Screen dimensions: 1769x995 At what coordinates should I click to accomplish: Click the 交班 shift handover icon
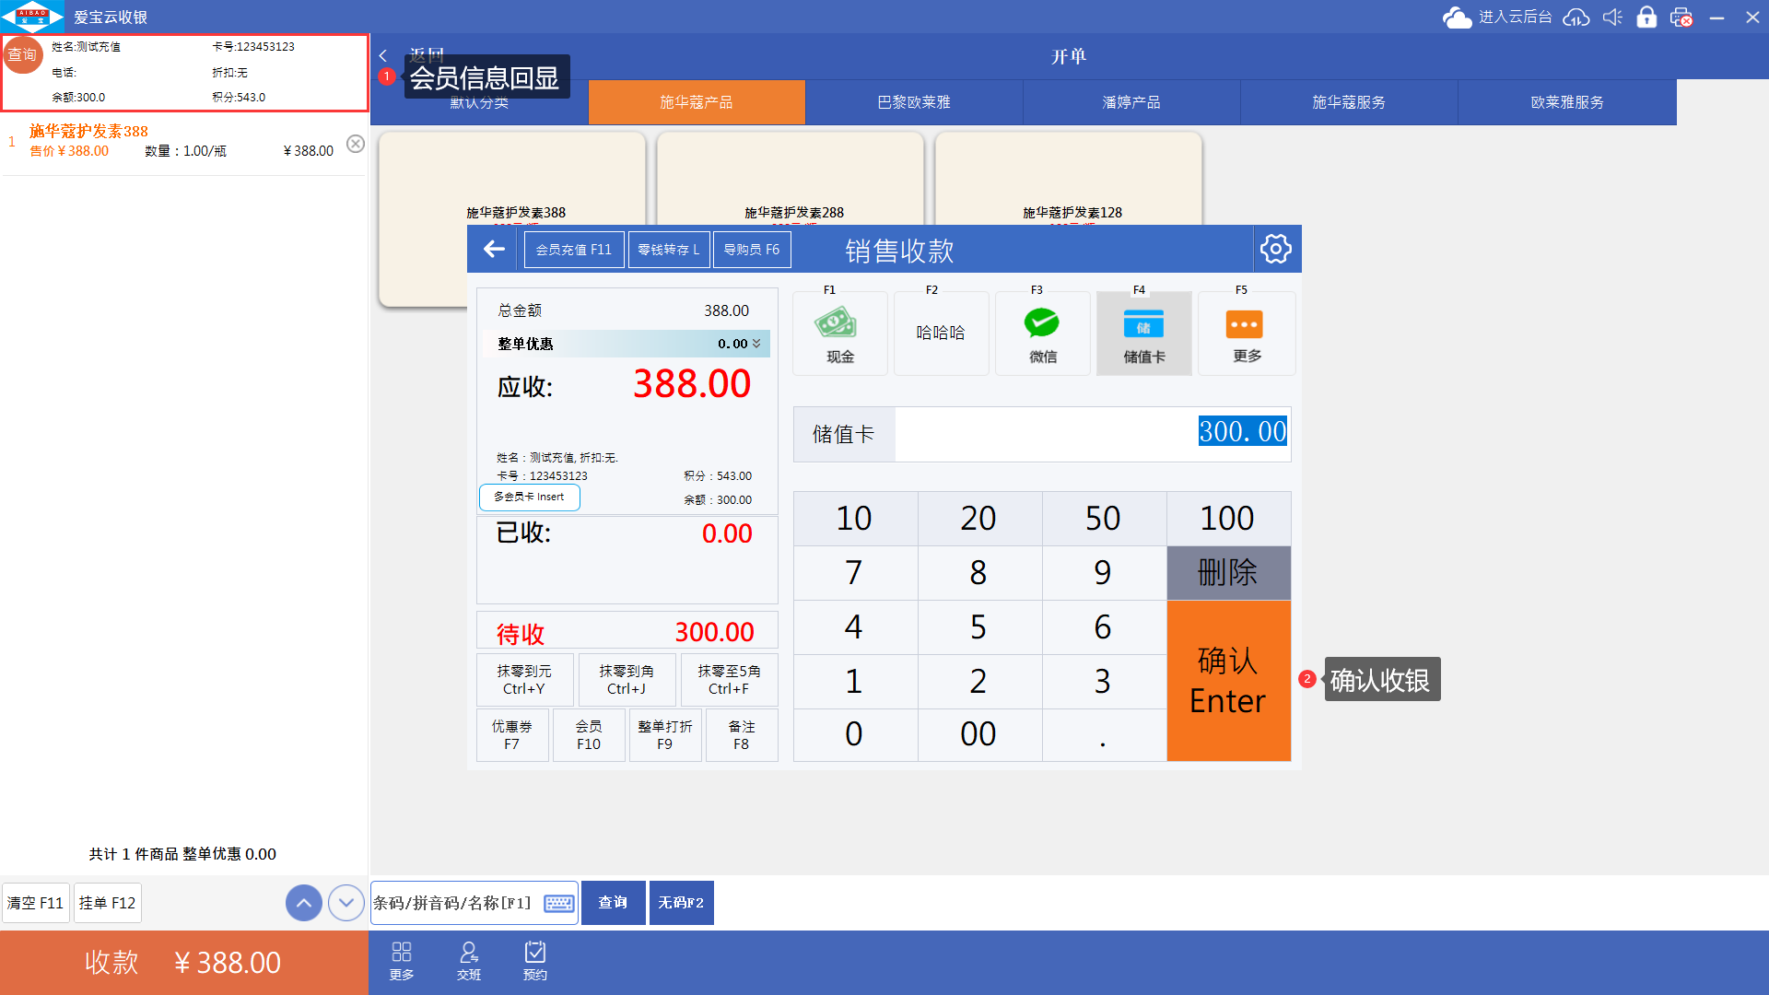coord(468,960)
